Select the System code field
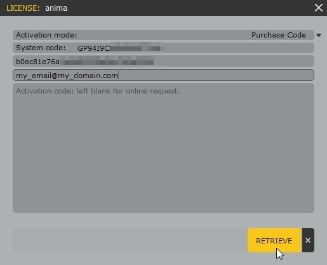The width and height of the screenshot is (327, 265). click(x=163, y=48)
